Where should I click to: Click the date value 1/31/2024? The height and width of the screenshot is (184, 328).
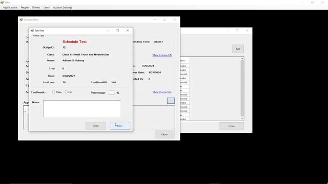click(x=155, y=73)
